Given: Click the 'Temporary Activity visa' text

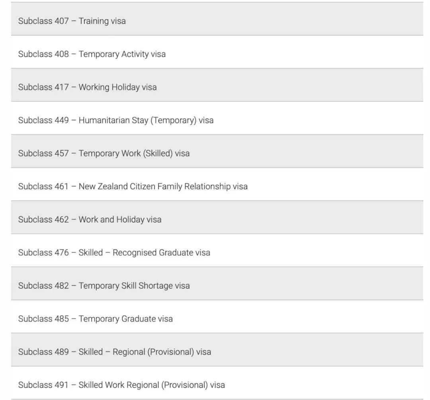Looking at the screenshot, I should coord(122,54).
